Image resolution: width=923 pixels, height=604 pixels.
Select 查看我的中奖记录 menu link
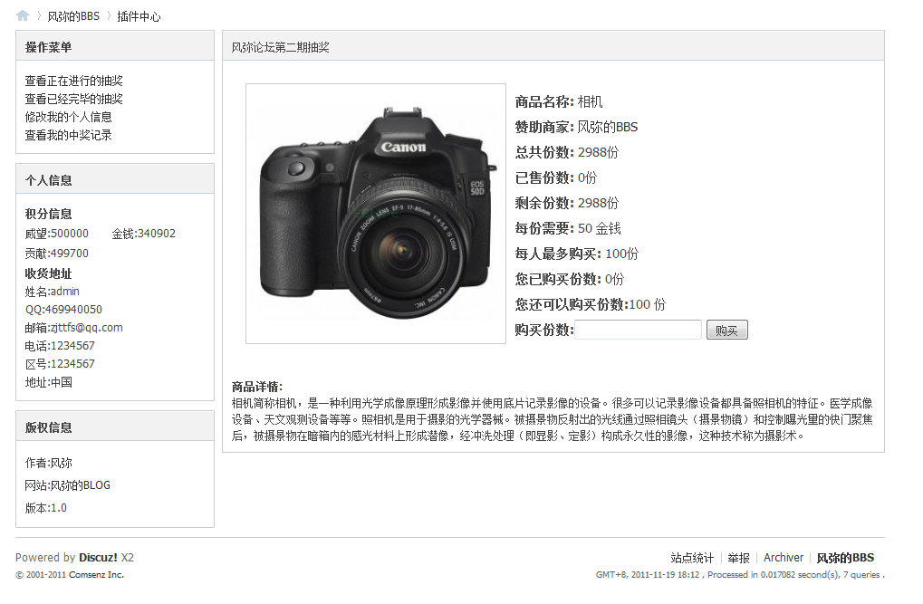click(x=68, y=136)
